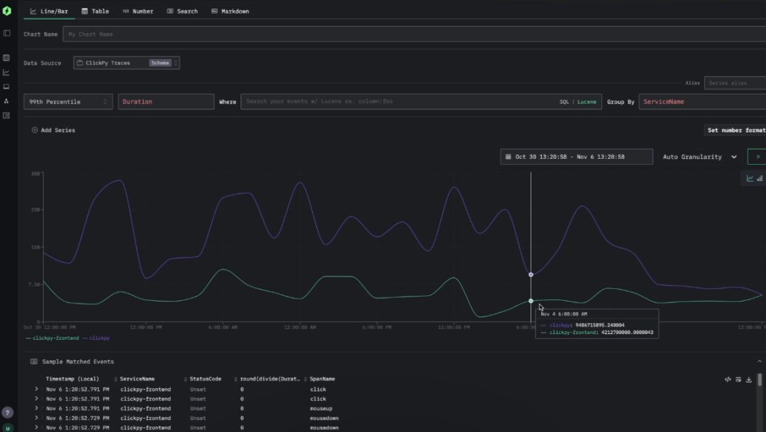Select the Number tab
This screenshot has width=766, height=432.
[x=138, y=11]
